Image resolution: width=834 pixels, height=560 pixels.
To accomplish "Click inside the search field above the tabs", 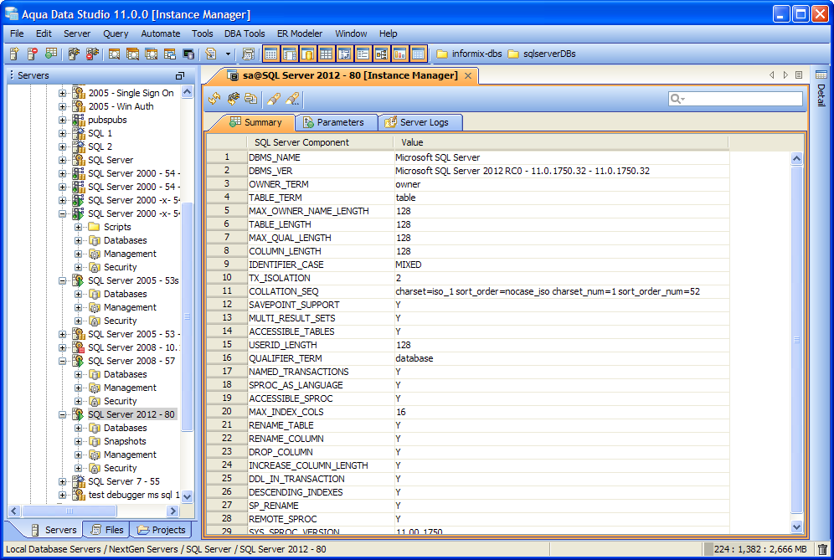I will 737,98.
